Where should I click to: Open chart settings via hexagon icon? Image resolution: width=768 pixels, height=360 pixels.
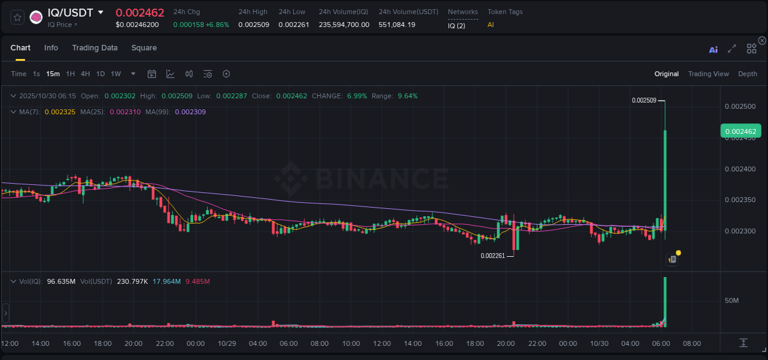(226, 74)
